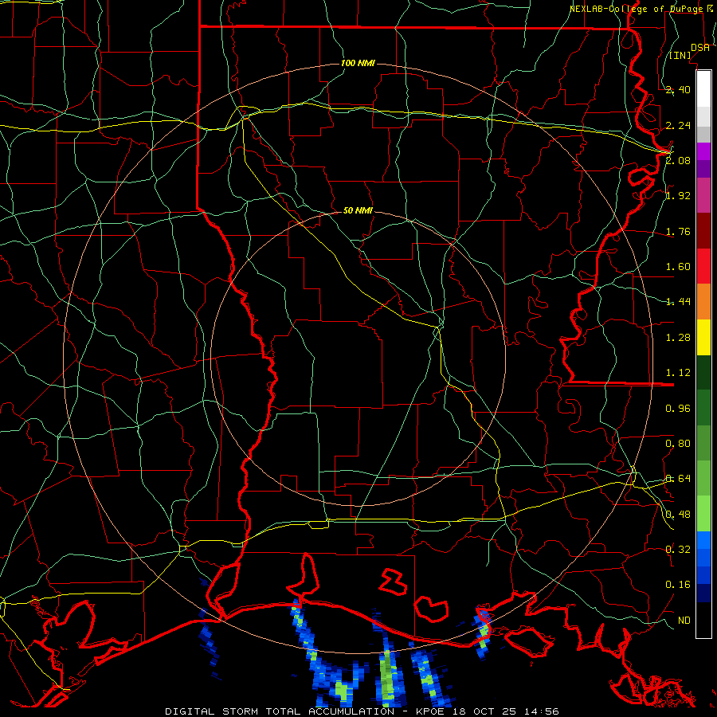This screenshot has width=717, height=717.
Task: Click the 2.08 scale value
Action: pos(678,160)
